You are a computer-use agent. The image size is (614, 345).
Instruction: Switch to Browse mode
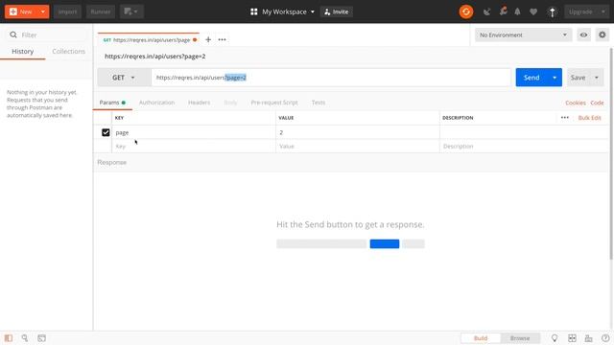point(520,338)
